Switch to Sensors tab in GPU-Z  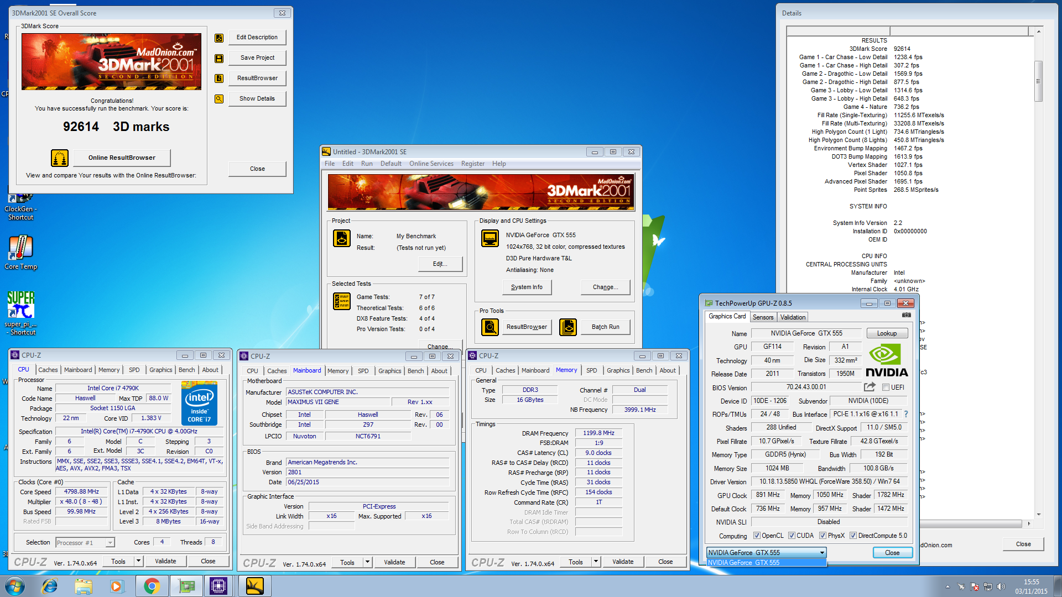click(x=763, y=317)
